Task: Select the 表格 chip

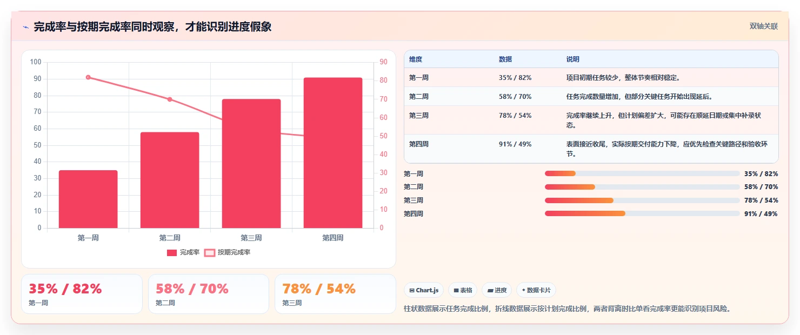Action: point(463,290)
